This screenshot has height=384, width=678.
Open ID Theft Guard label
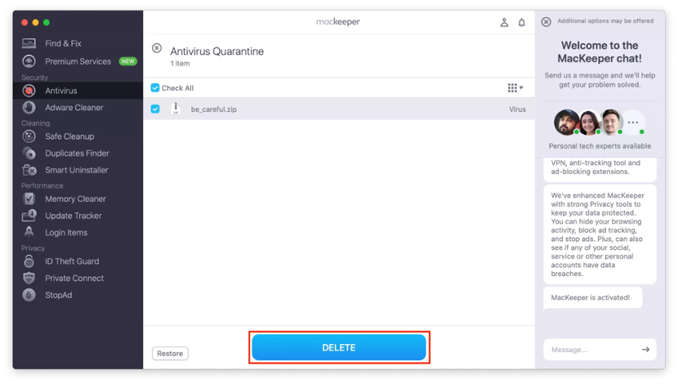(72, 261)
